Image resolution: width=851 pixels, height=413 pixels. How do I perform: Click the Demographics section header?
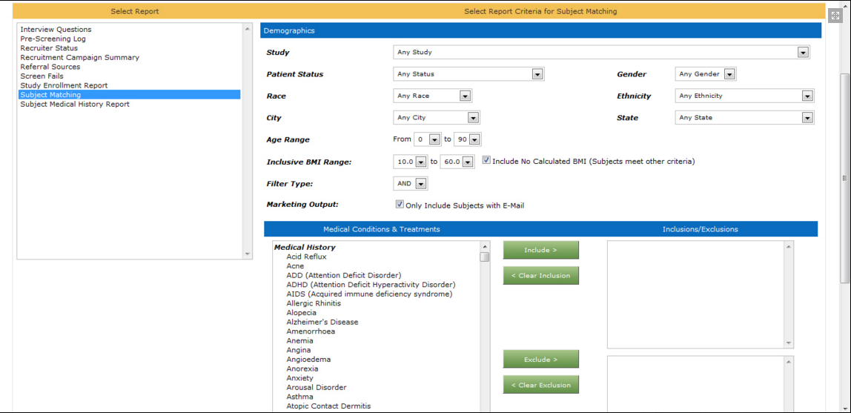click(x=540, y=30)
